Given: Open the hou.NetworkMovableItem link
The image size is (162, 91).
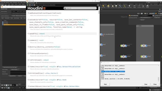Looking at the screenshot, I should (x=69, y=67).
